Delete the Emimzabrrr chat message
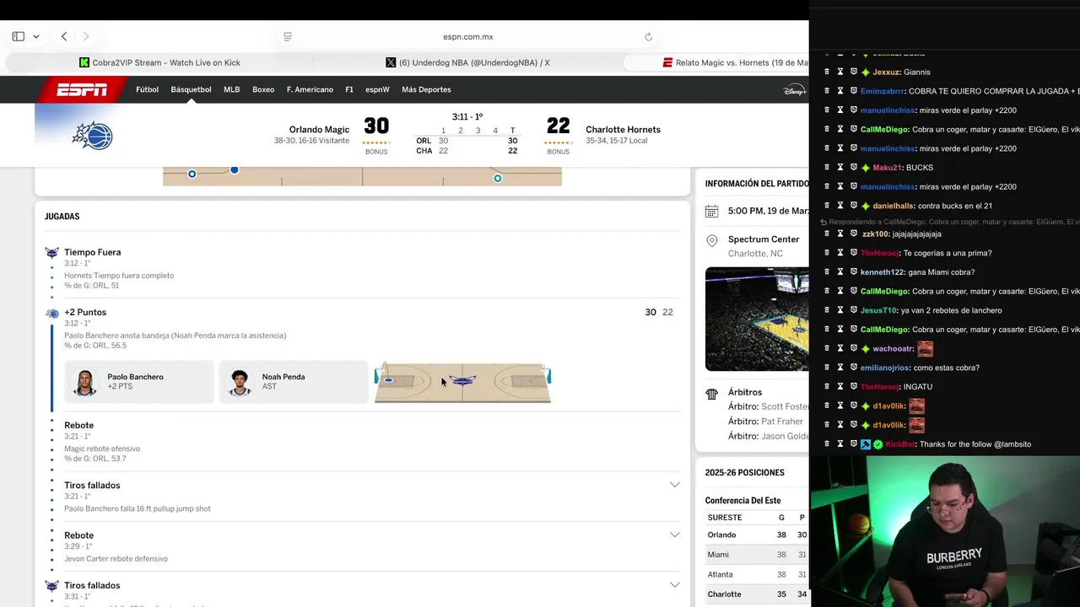Viewport: 1080px width, 607px height. point(827,91)
